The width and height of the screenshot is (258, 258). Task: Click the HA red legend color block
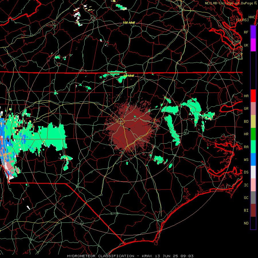point(253,96)
